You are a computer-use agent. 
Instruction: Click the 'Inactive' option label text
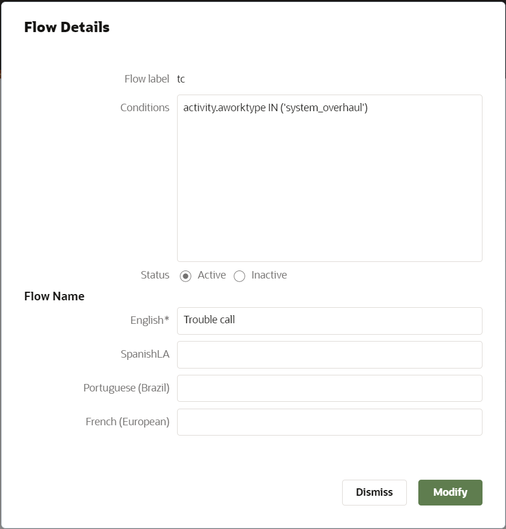269,275
